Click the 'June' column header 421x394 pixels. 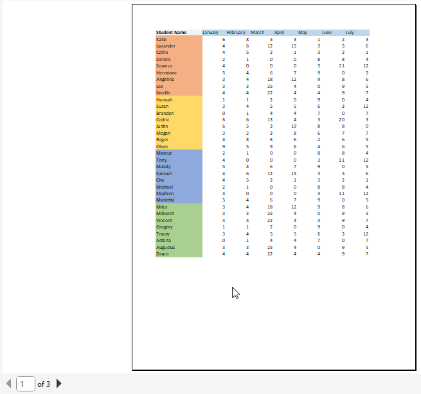pos(327,33)
